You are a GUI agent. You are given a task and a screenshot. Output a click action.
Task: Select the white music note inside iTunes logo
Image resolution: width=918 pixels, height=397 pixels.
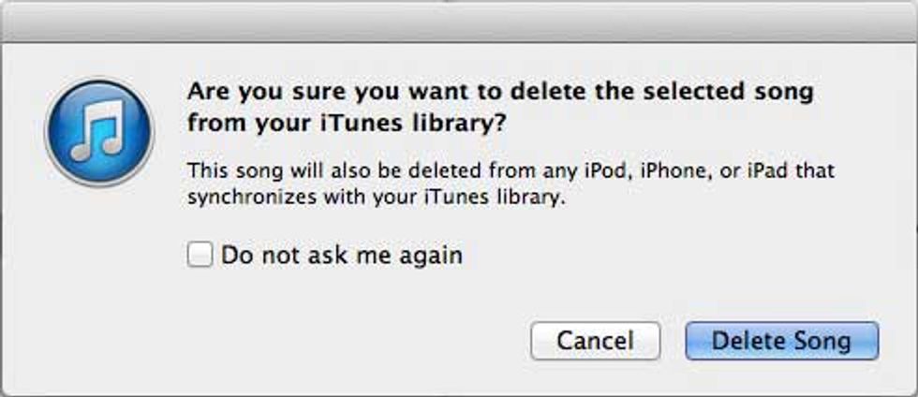tap(97, 130)
